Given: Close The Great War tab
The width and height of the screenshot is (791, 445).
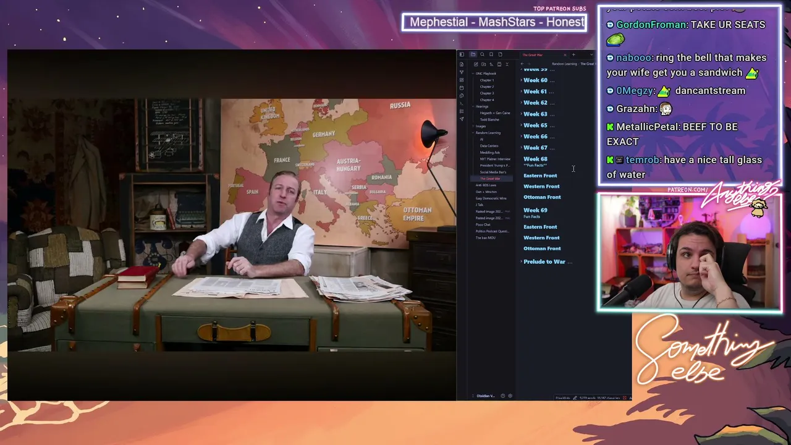Looking at the screenshot, I should (564, 54).
